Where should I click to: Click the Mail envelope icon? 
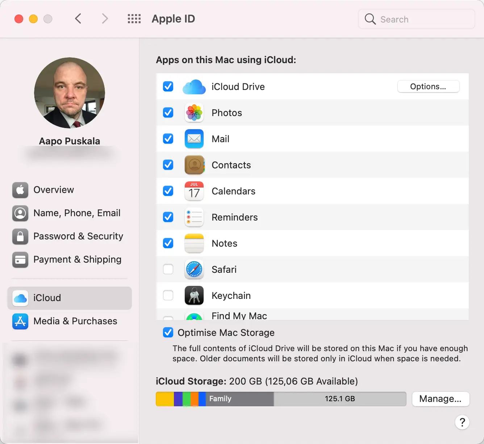(194, 139)
